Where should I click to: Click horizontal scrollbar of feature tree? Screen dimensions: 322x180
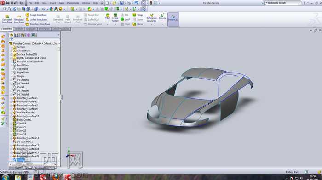tap(33, 164)
